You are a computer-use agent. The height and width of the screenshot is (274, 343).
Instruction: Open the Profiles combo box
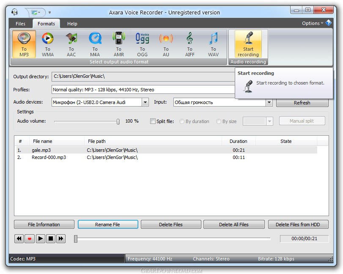[x=143, y=90]
